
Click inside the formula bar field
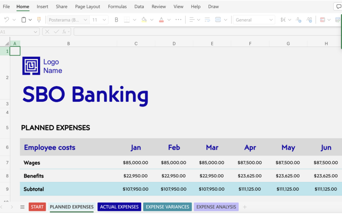tap(208, 32)
